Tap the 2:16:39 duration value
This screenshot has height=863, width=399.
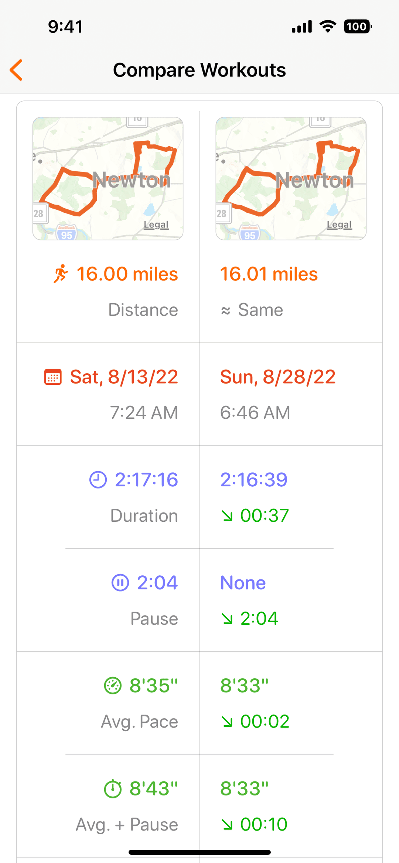(254, 480)
